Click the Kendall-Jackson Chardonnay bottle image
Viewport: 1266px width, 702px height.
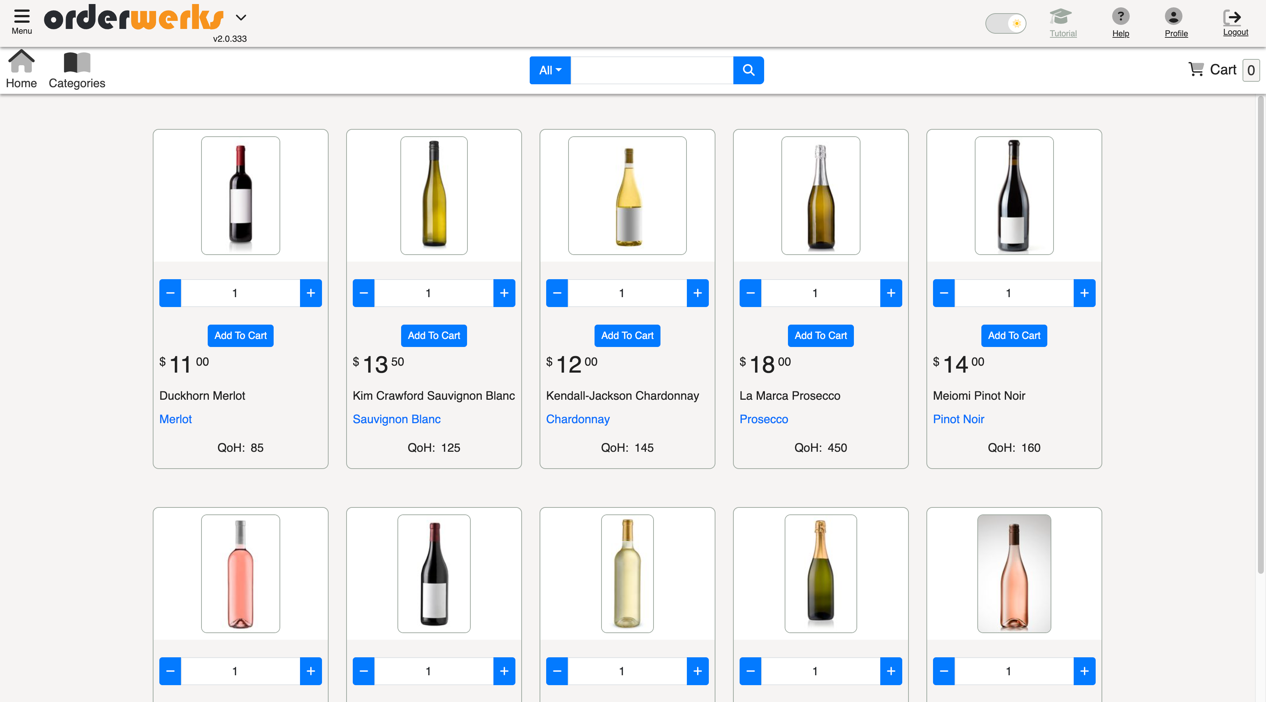627,196
